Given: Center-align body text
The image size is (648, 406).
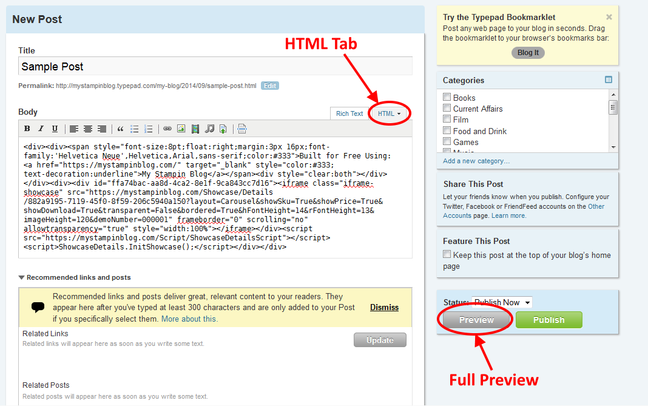Looking at the screenshot, I should click(x=88, y=129).
